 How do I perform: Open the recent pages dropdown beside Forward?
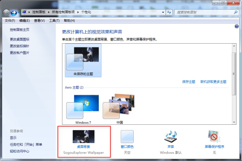click(x=19, y=13)
